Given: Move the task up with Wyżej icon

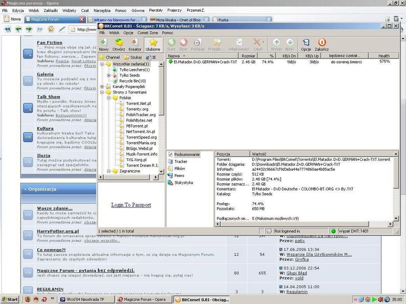Looking at the screenshot, I should pyautogui.click(x=276, y=44).
